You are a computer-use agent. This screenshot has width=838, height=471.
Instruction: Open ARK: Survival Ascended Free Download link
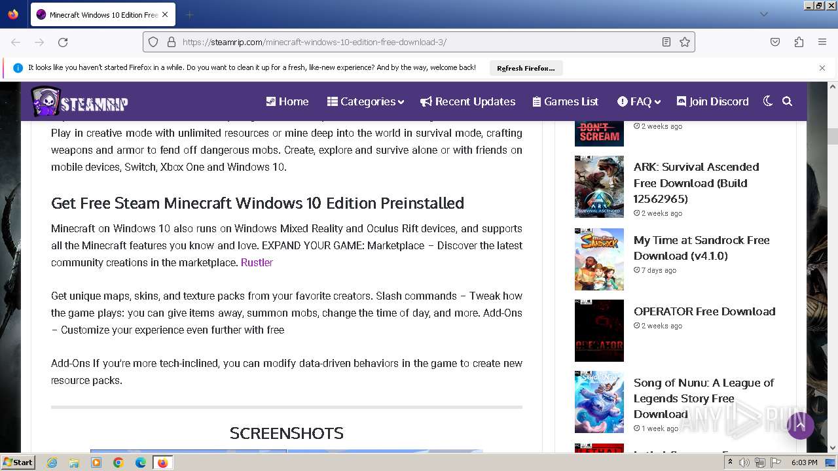coord(696,183)
